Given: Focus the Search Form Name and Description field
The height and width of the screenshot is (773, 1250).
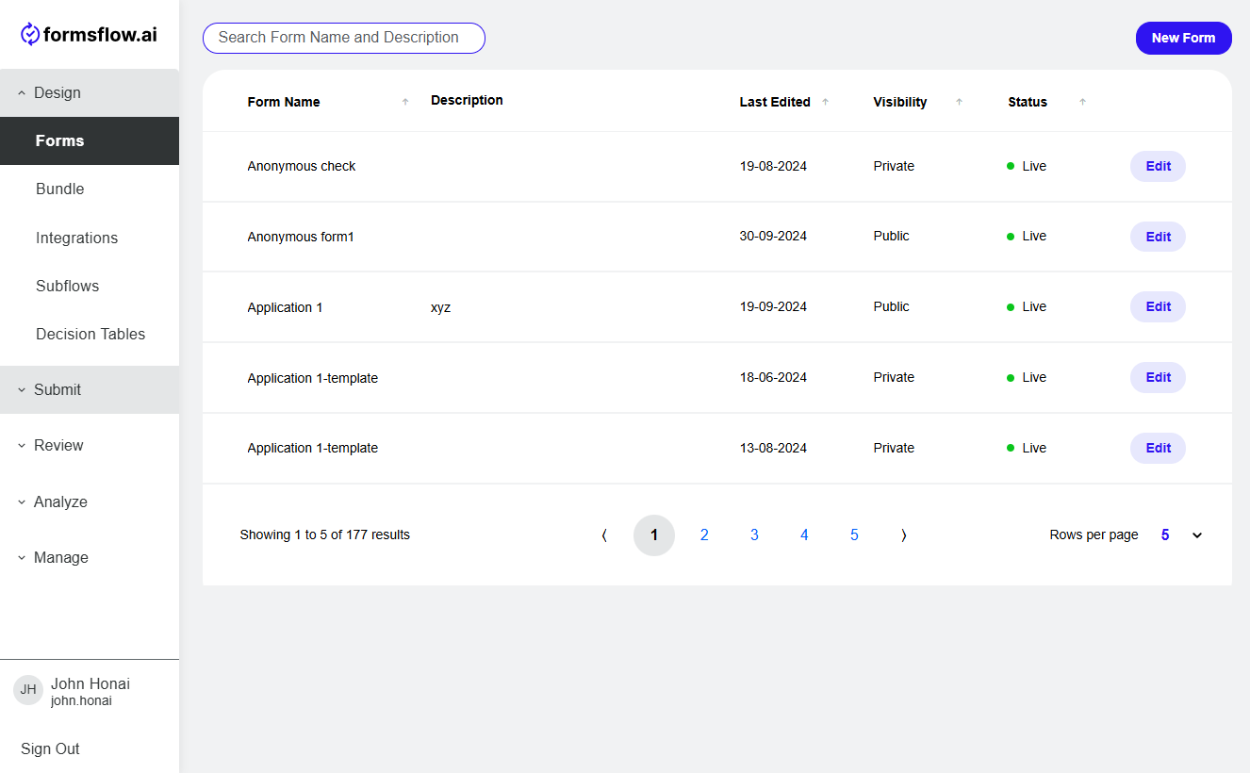Looking at the screenshot, I should 344,38.
